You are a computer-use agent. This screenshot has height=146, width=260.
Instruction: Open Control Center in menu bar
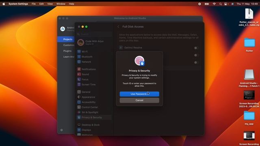(226, 4)
